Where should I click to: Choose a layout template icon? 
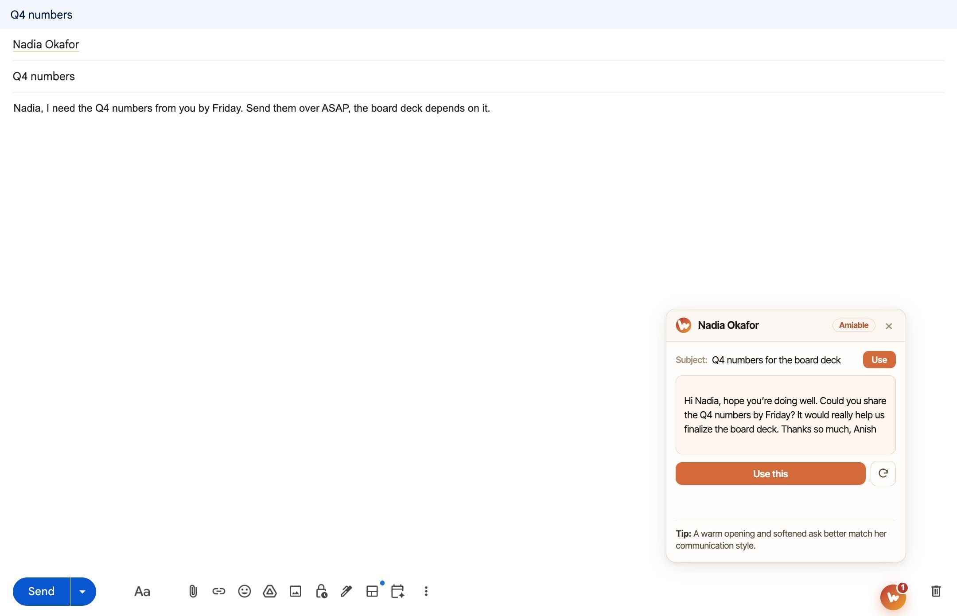point(372,591)
